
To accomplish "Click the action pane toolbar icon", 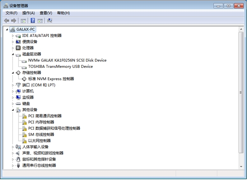I will [40, 21].
